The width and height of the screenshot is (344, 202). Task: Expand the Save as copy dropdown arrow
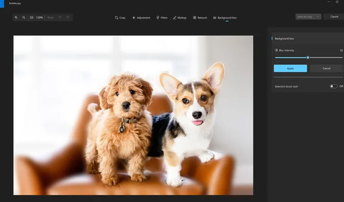click(x=318, y=17)
